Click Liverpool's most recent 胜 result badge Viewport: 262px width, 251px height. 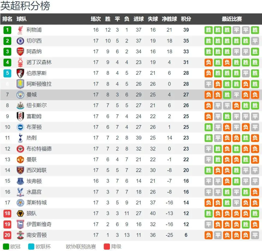tap(255, 30)
